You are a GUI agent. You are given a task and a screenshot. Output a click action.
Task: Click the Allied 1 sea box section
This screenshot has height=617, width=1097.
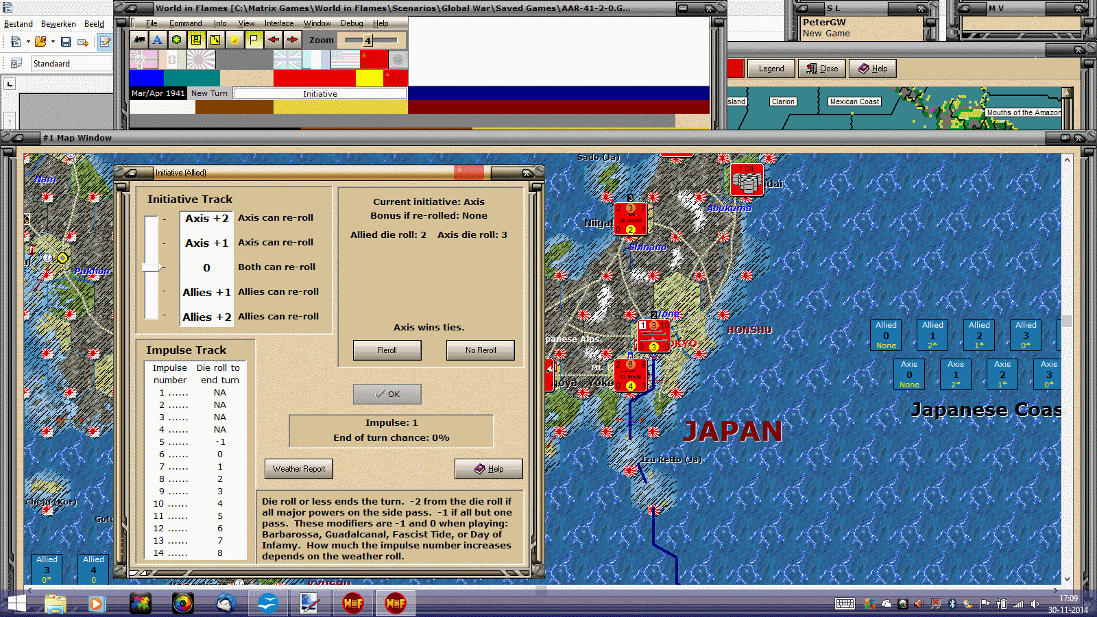tap(932, 335)
